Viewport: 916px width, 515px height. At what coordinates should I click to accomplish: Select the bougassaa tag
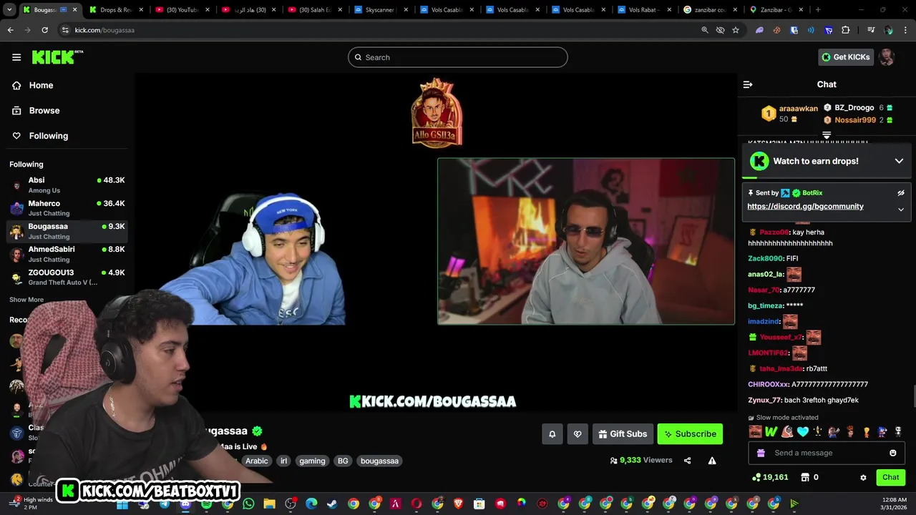tap(379, 461)
